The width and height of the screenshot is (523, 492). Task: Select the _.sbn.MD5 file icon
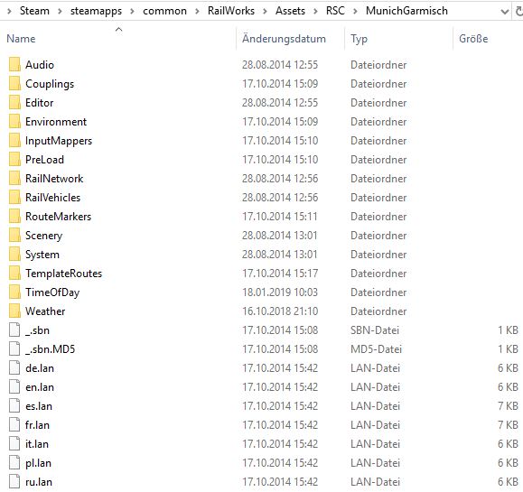[x=14, y=348]
